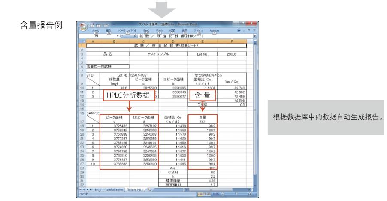The width and height of the screenshot is (387, 201).
Task: Select the judgment value 1.7
Action: point(203,185)
